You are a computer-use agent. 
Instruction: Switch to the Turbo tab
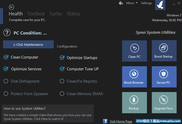coord(56,14)
